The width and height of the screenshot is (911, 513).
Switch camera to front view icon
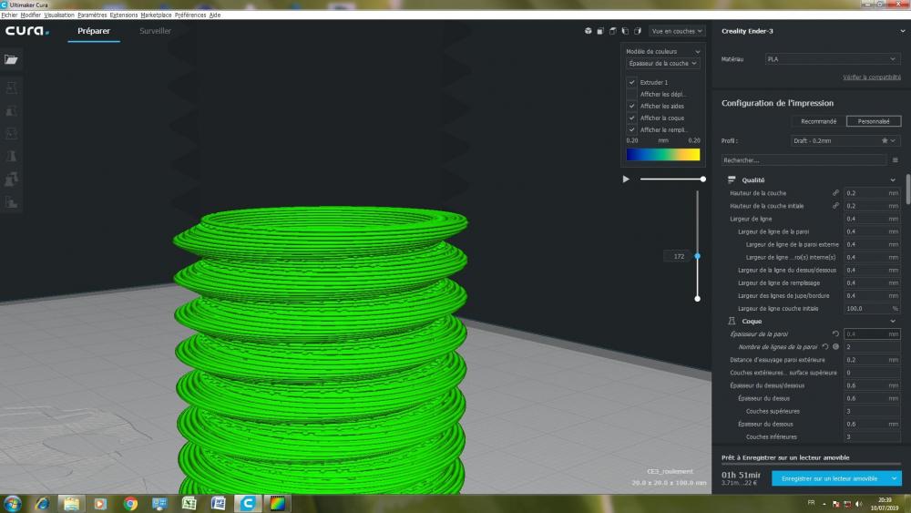(x=600, y=31)
